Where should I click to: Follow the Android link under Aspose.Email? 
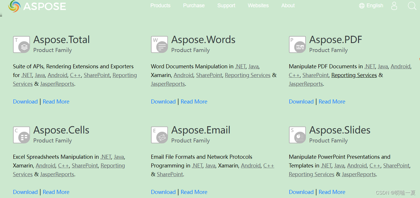(251, 165)
